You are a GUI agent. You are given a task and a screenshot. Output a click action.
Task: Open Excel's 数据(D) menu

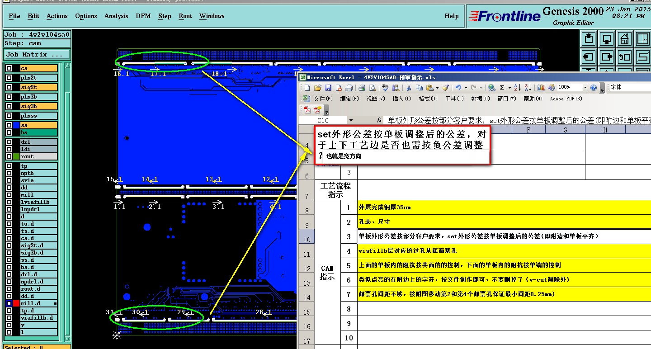point(480,99)
